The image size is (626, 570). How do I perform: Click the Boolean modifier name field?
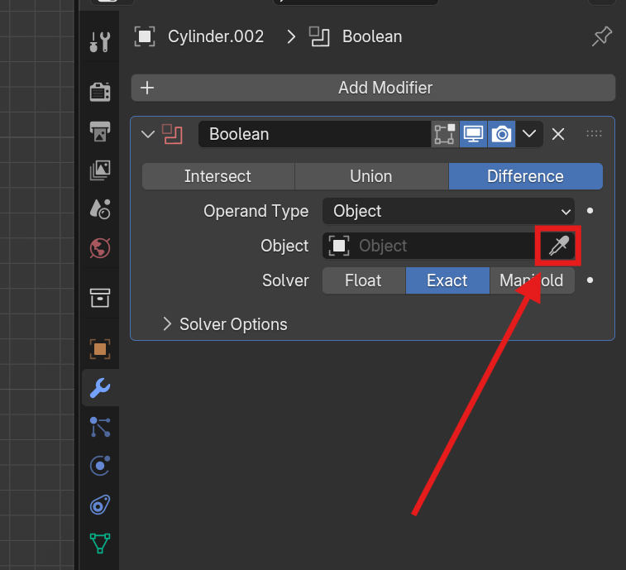click(314, 134)
